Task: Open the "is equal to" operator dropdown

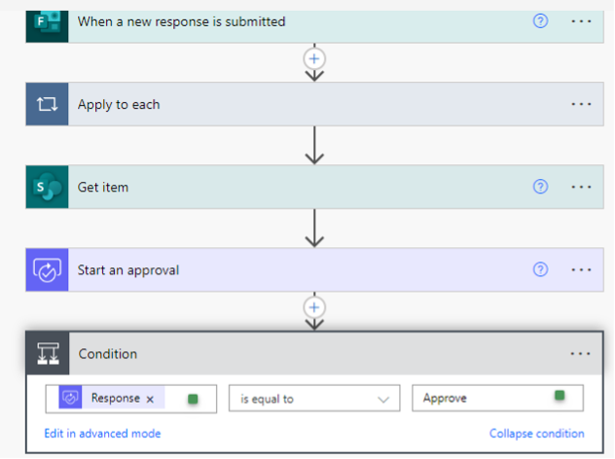Action: 314,399
